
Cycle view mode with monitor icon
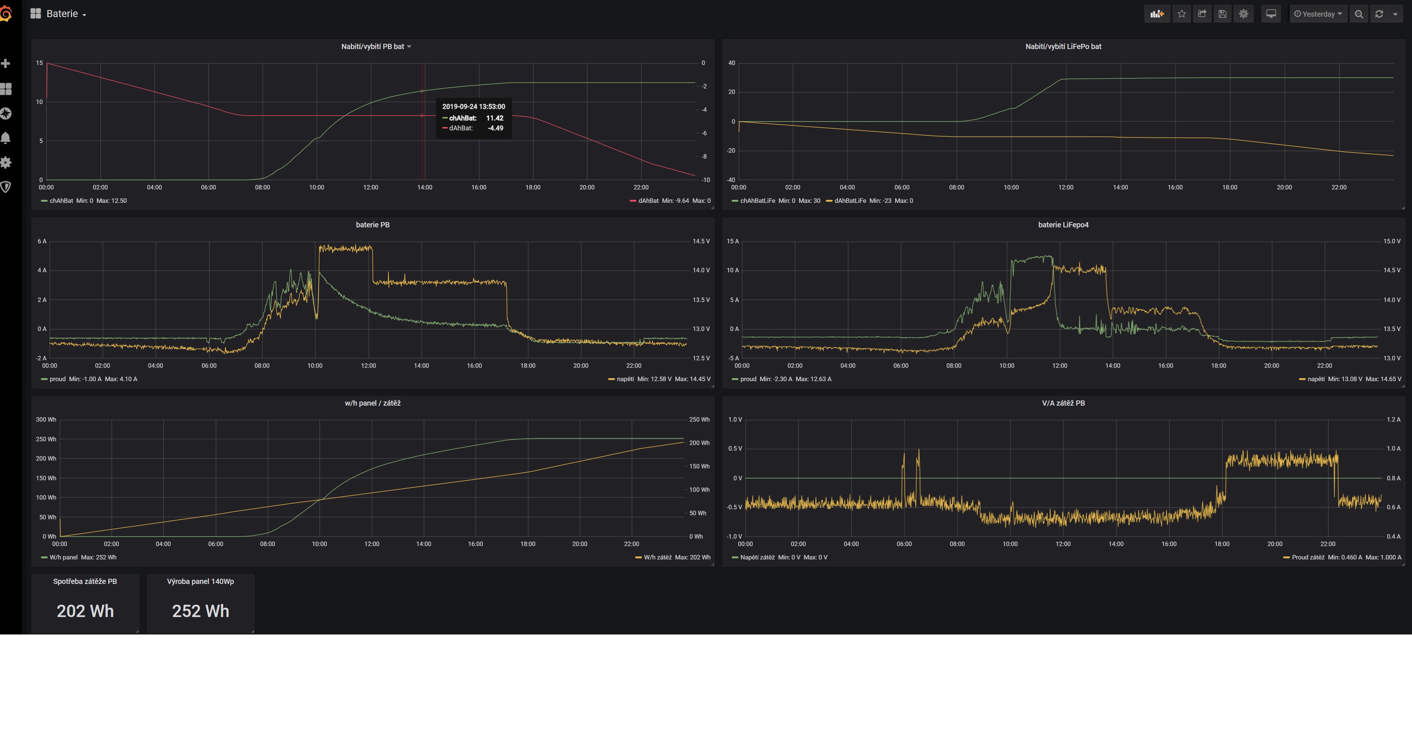point(1271,14)
